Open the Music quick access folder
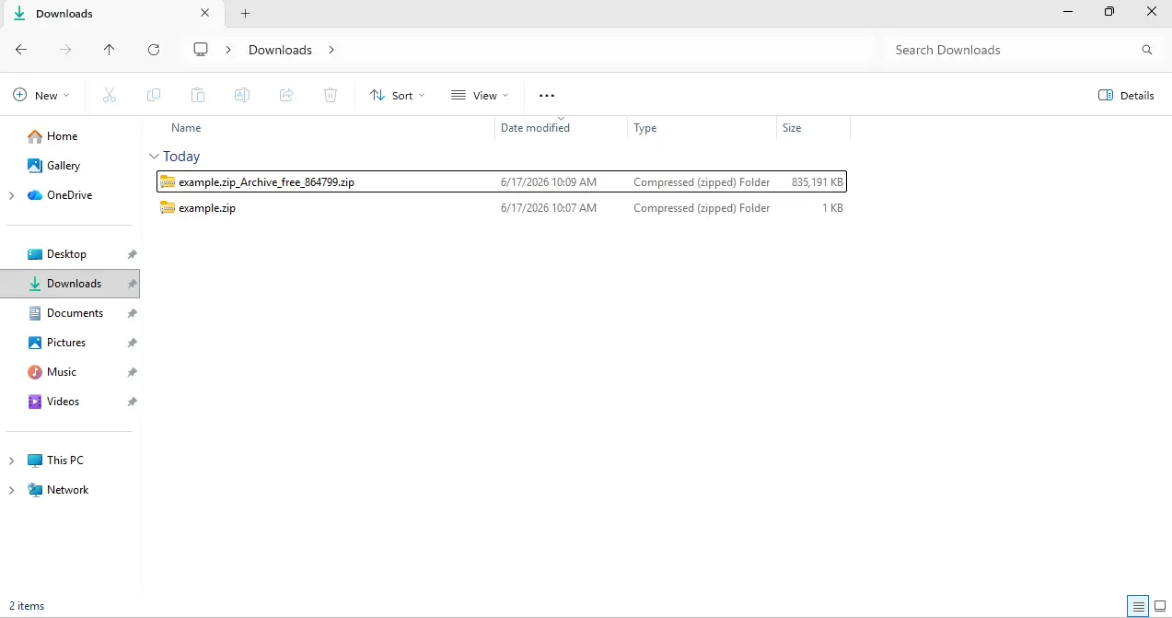 coord(62,372)
